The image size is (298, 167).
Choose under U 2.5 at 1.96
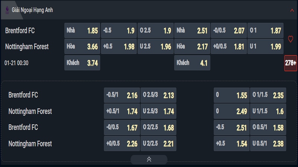click(x=155, y=46)
